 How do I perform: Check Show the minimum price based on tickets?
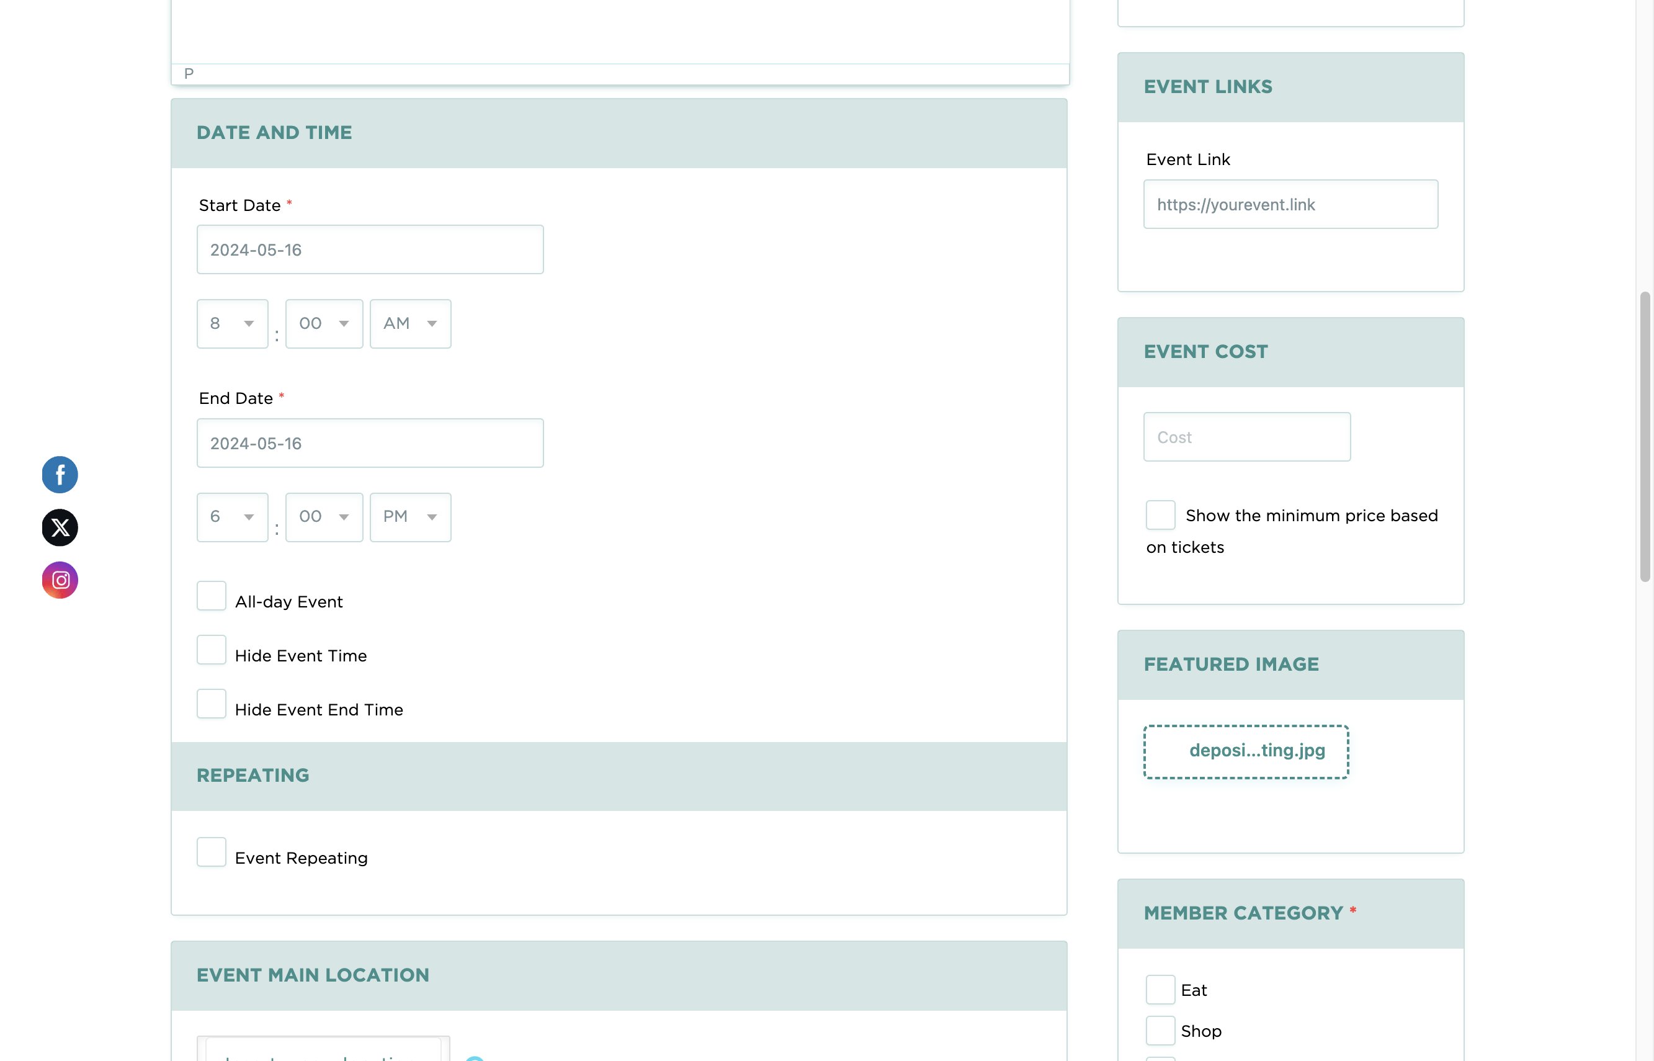point(1161,516)
